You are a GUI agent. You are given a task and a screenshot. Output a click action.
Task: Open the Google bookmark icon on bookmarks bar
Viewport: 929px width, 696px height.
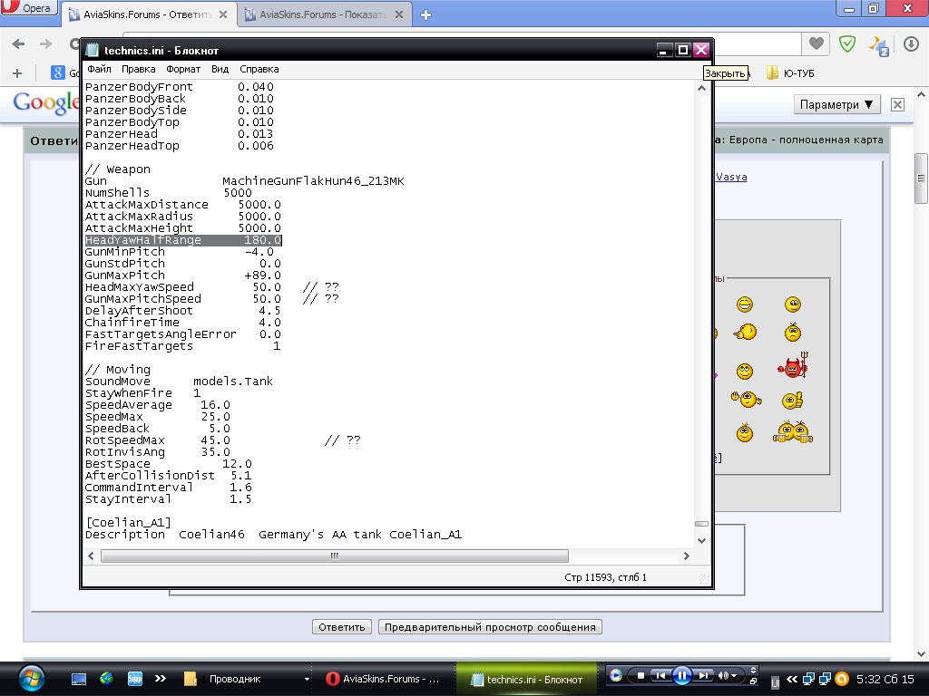tap(57, 72)
